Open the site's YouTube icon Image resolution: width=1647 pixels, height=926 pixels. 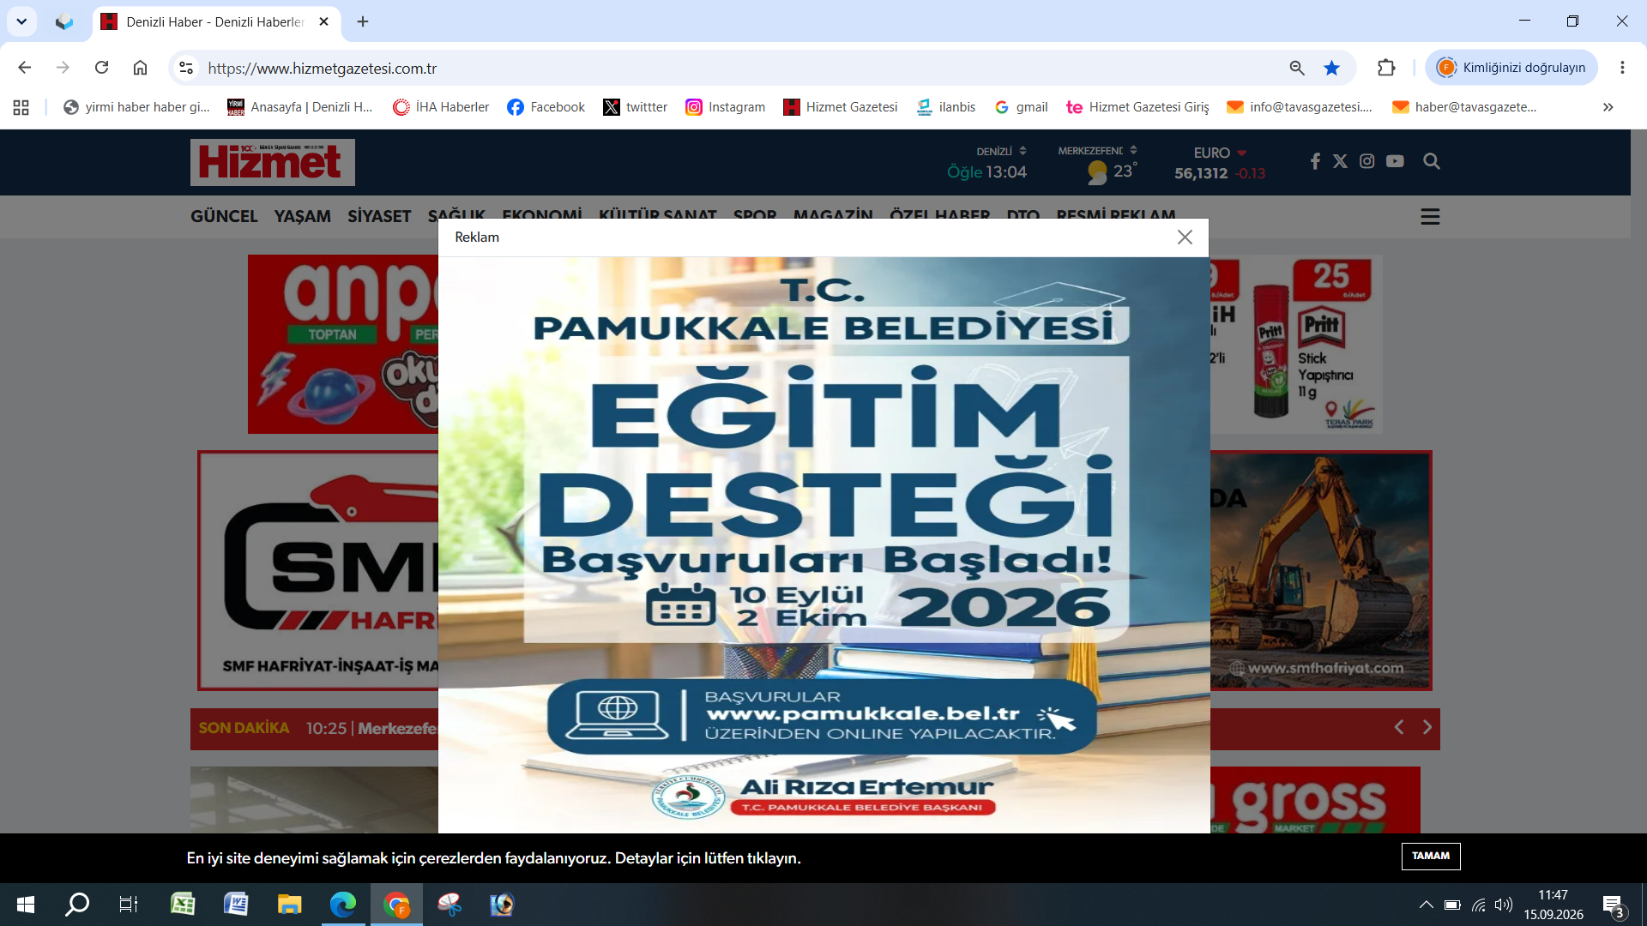click(1395, 161)
